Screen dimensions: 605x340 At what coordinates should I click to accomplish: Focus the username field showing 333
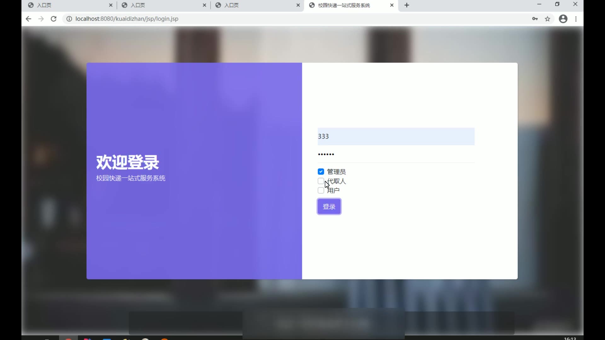396,136
